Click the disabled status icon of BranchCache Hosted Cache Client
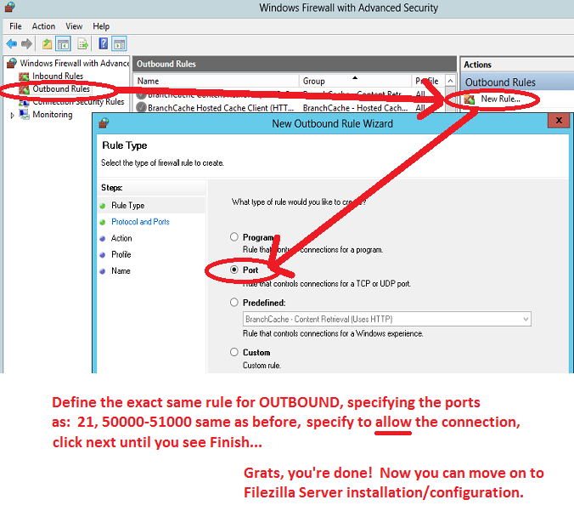The height and width of the screenshot is (511, 574). click(x=141, y=108)
